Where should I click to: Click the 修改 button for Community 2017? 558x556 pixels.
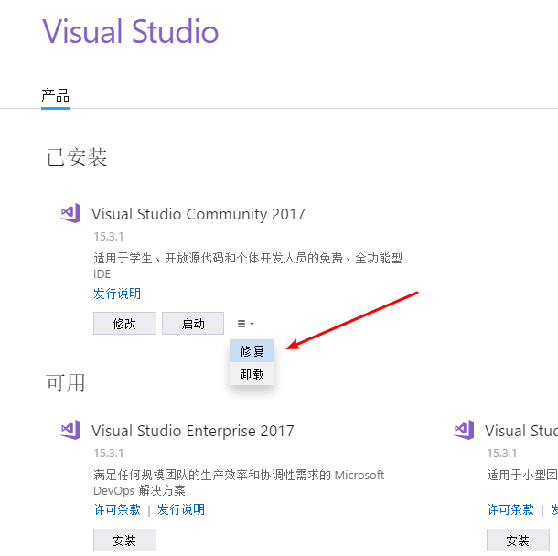[124, 324]
